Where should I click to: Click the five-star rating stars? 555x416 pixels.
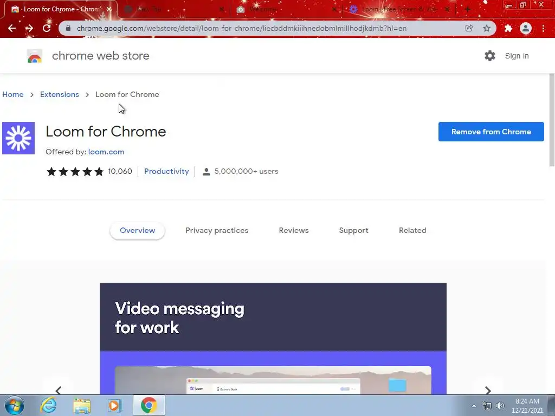click(x=75, y=172)
